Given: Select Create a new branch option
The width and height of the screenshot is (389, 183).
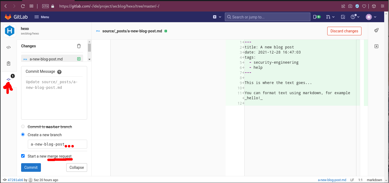Looking at the screenshot, I should pos(23,135).
